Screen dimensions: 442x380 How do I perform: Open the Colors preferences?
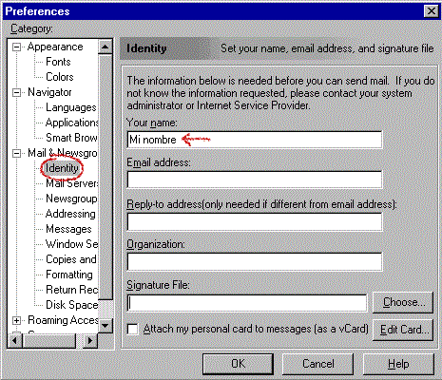tap(60, 77)
